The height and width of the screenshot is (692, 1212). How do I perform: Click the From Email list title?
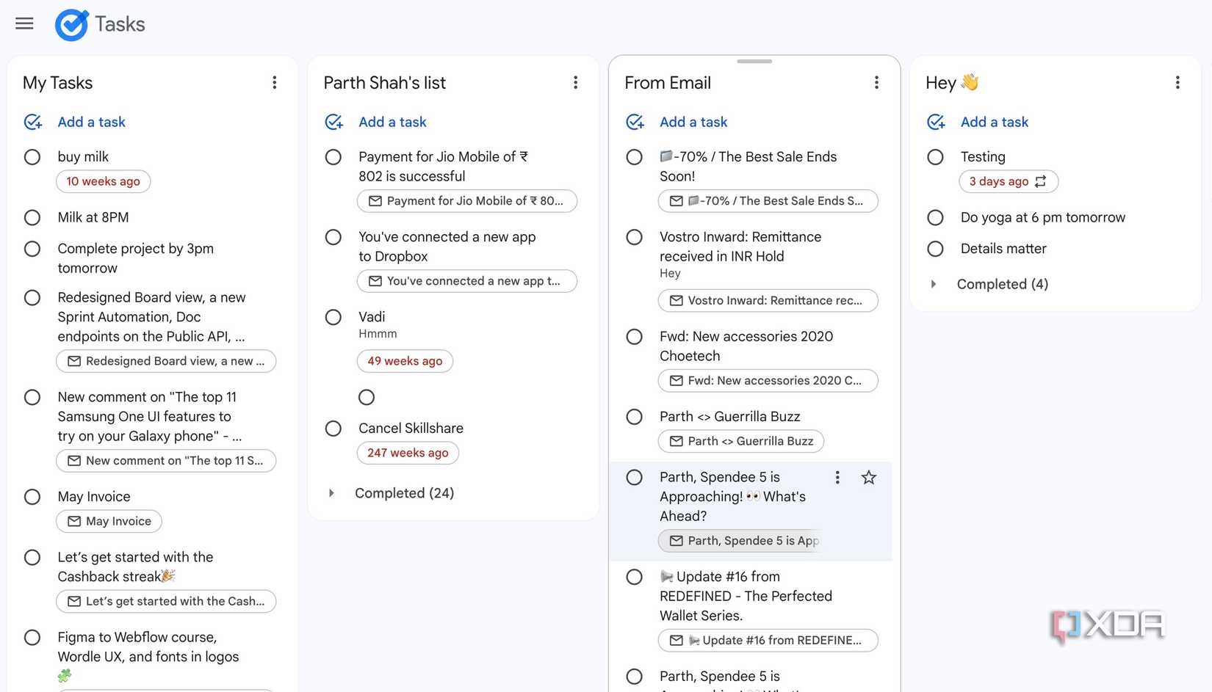pyautogui.click(x=668, y=83)
